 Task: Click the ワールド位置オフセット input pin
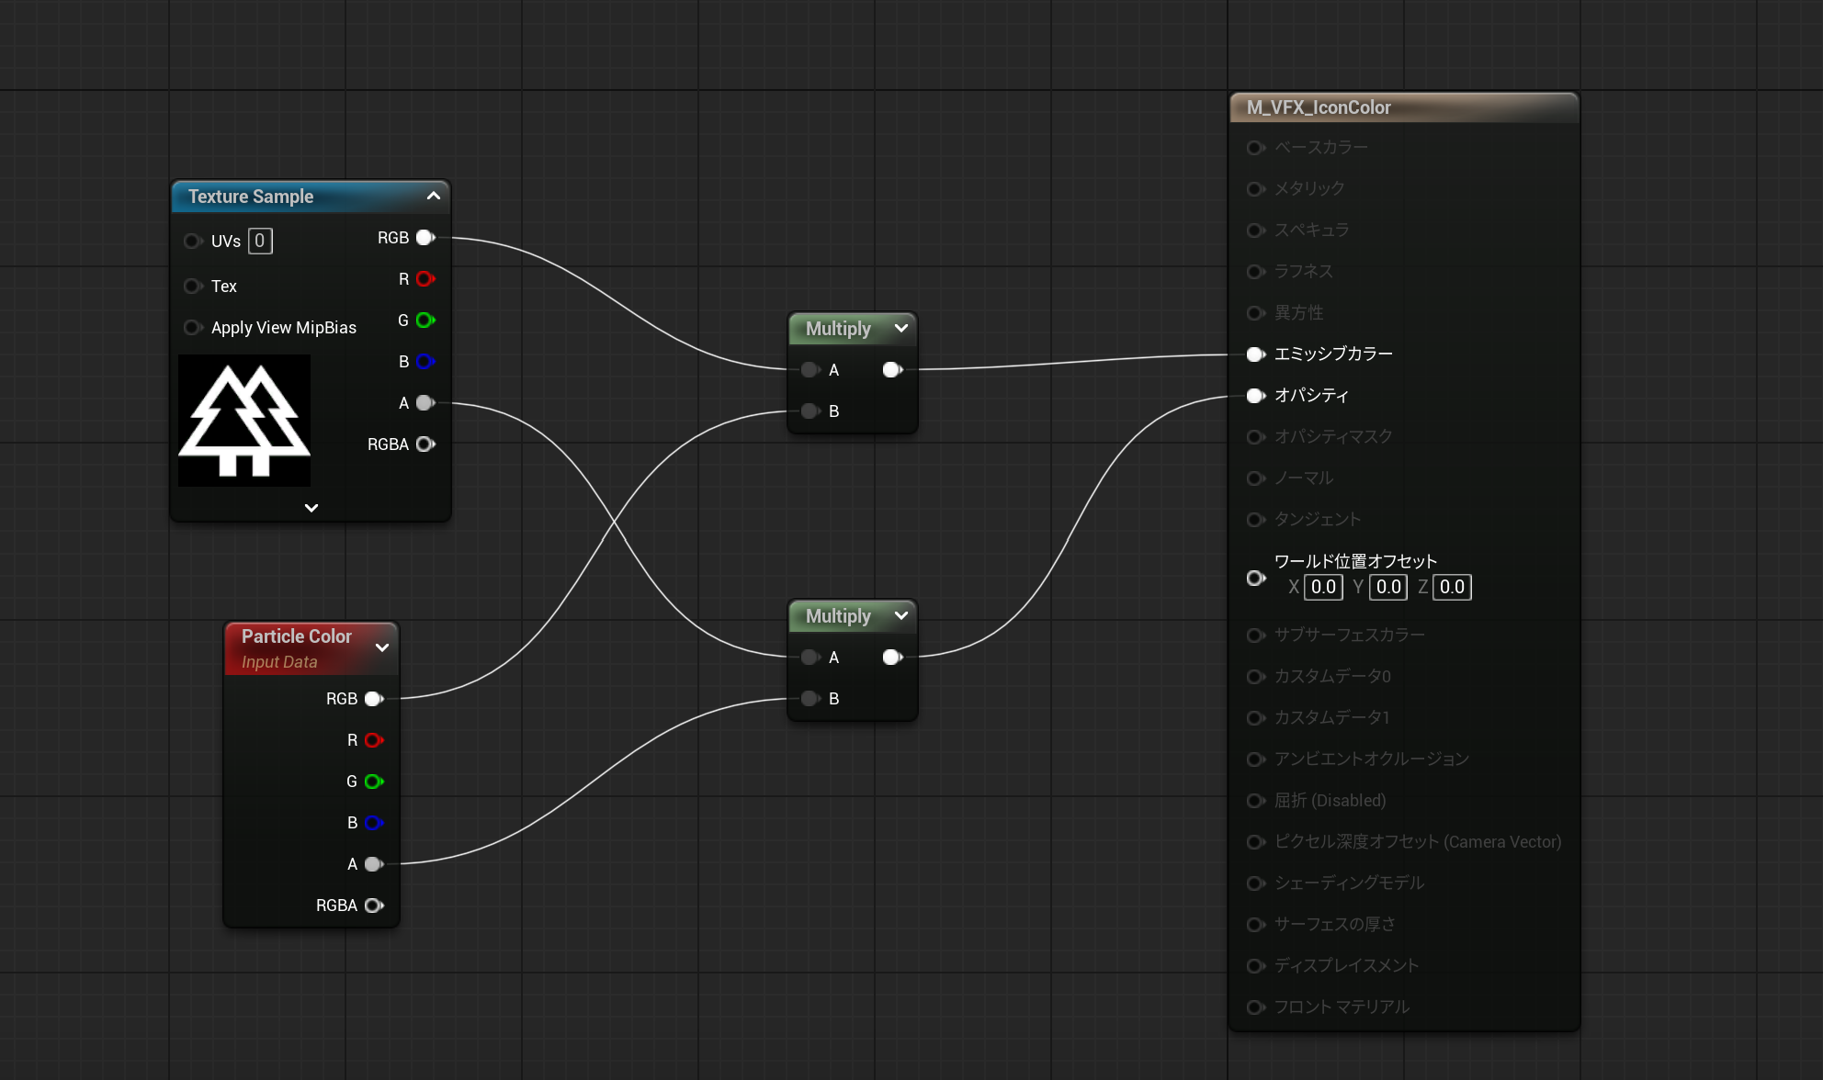pyautogui.click(x=1255, y=579)
